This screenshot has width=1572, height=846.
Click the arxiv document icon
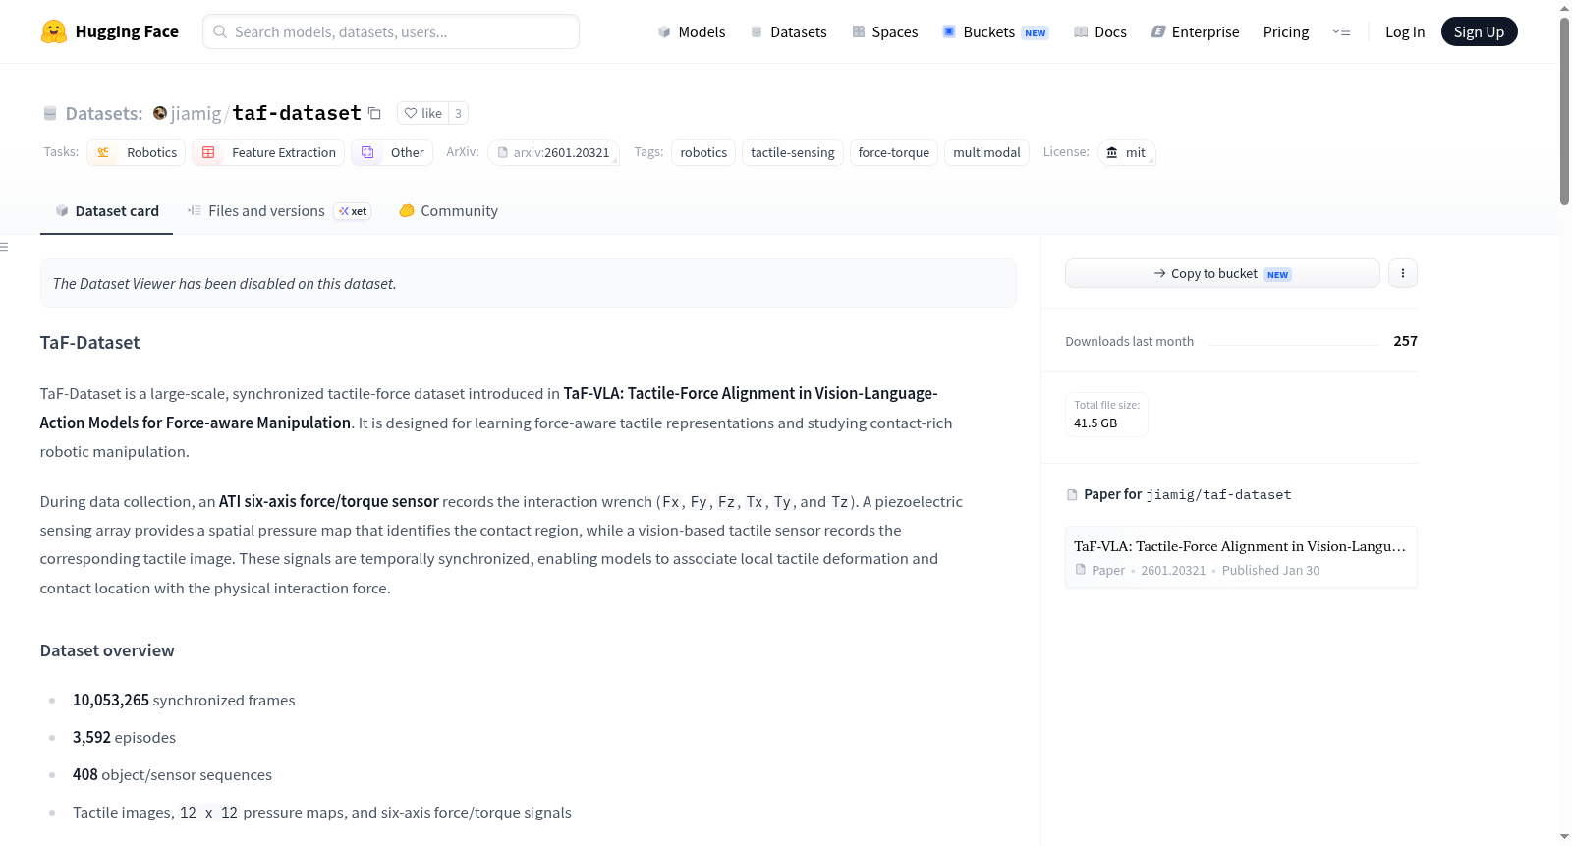503,152
